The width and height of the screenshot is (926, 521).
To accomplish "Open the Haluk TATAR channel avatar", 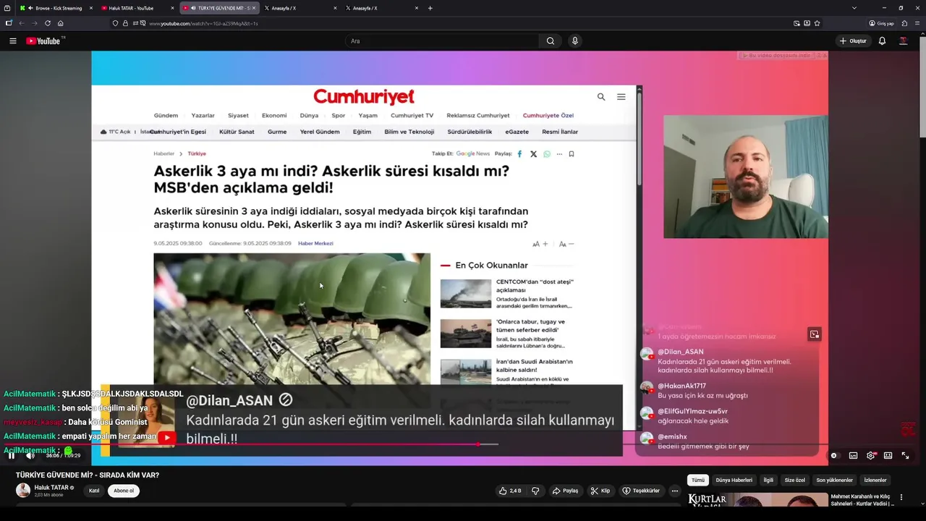I will (23, 491).
